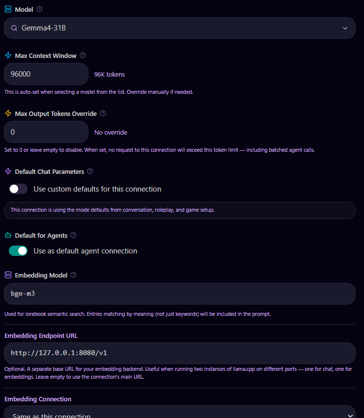Click the bge-m3 embedding model field
Screen dimensions: 364x418
[x=179, y=294]
